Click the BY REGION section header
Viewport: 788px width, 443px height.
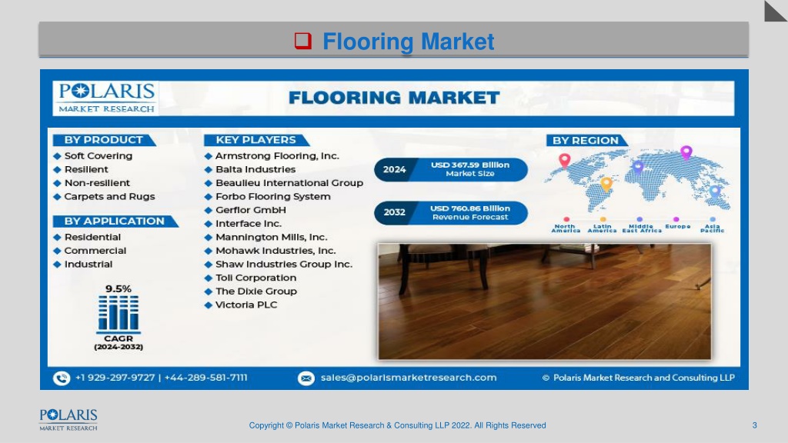pos(586,141)
